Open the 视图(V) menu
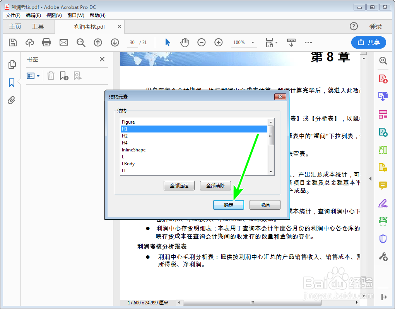 (x=54, y=15)
